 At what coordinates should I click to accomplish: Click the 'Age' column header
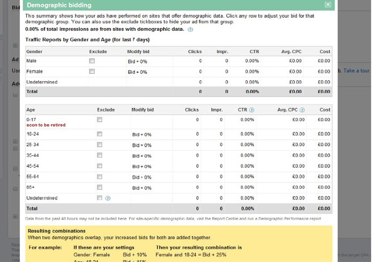click(x=31, y=110)
